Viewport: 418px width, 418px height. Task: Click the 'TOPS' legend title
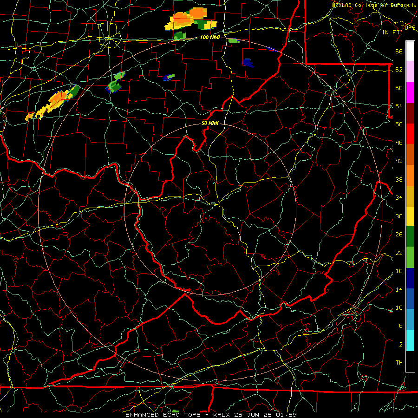[x=408, y=27]
